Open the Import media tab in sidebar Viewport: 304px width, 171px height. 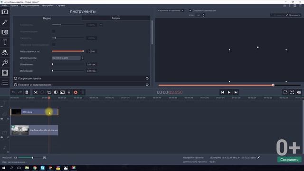[x=5, y=12]
